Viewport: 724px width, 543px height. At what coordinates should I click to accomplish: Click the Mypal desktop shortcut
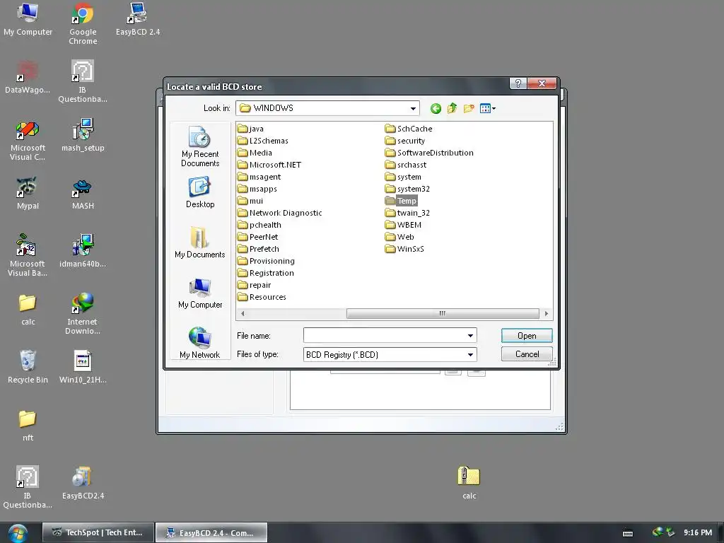pos(28,193)
